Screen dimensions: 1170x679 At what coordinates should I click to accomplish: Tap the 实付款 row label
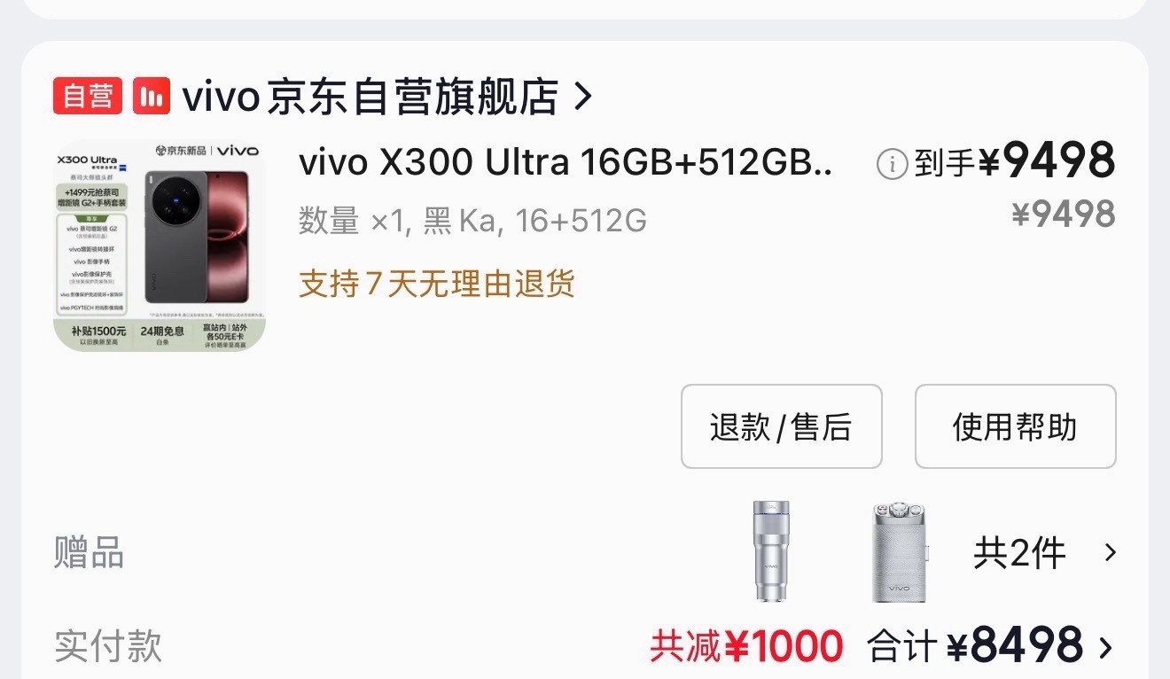[107, 646]
